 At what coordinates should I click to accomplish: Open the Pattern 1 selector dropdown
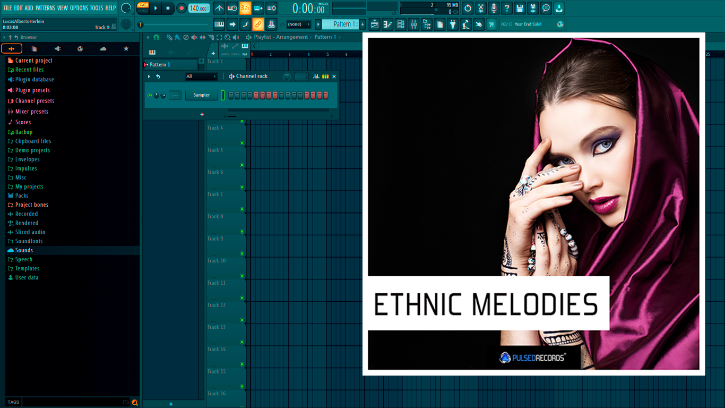(x=341, y=24)
